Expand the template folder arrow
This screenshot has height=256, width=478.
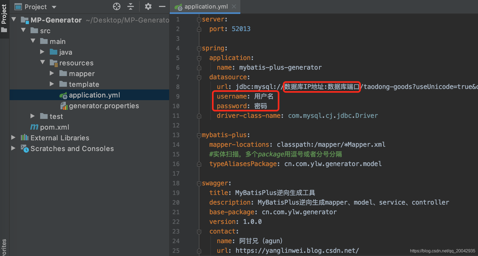tap(52, 84)
